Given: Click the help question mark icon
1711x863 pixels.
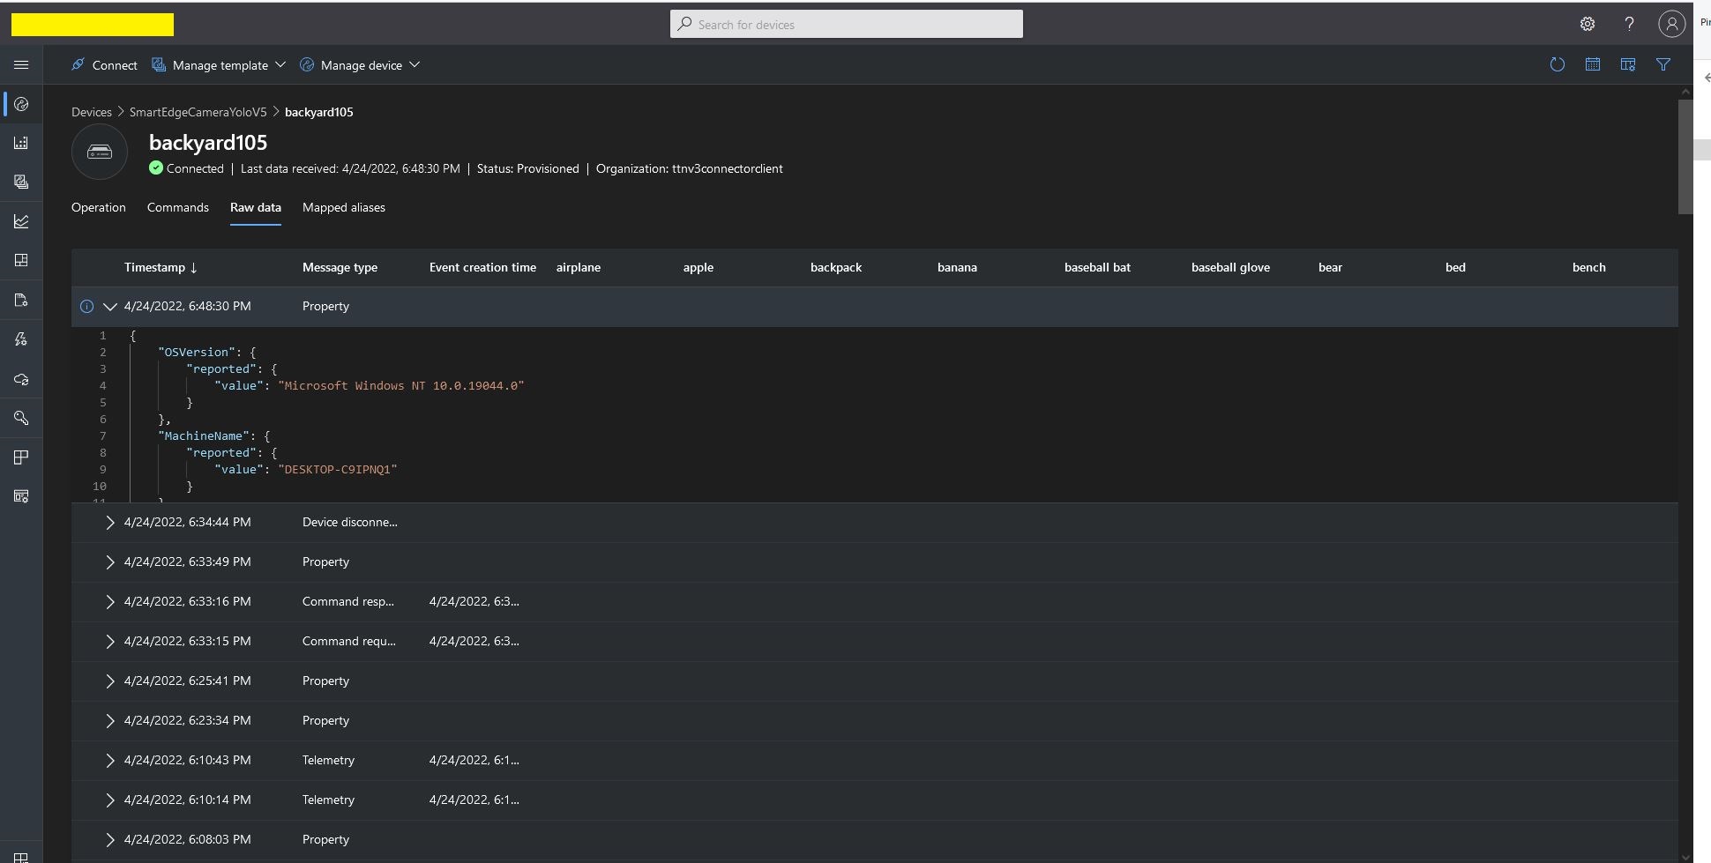Looking at the screenshot, I should [x=1629, y=25].
